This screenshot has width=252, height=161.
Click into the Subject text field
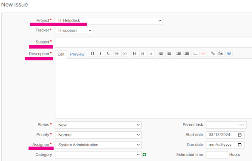[x=154, y=42]
